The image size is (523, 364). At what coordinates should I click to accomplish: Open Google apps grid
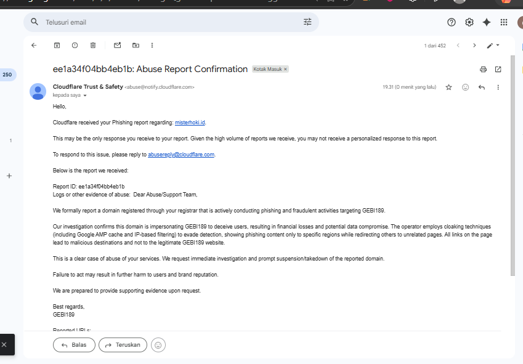point(504,22)
